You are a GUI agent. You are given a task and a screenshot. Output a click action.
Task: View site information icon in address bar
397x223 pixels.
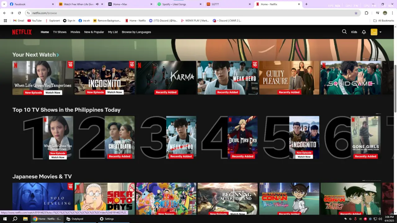(28, 13)
